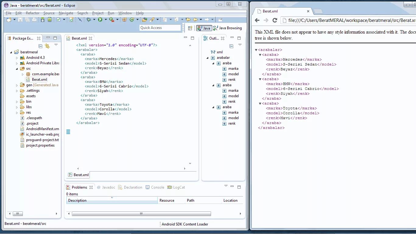The width and height of the screenshot is (416, 234).
Task: Click Link with Editor icon in Package Explorer
Action: (47, 46)
